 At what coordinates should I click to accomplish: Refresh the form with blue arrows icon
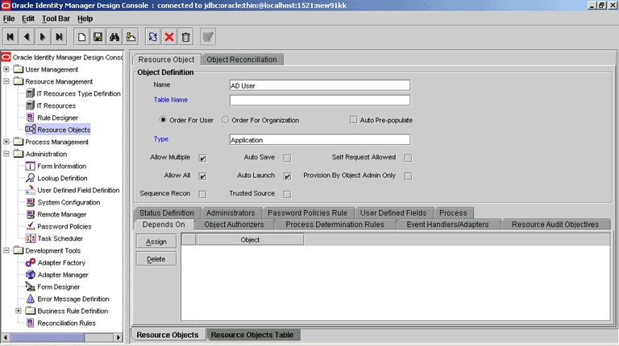point(153,37)
